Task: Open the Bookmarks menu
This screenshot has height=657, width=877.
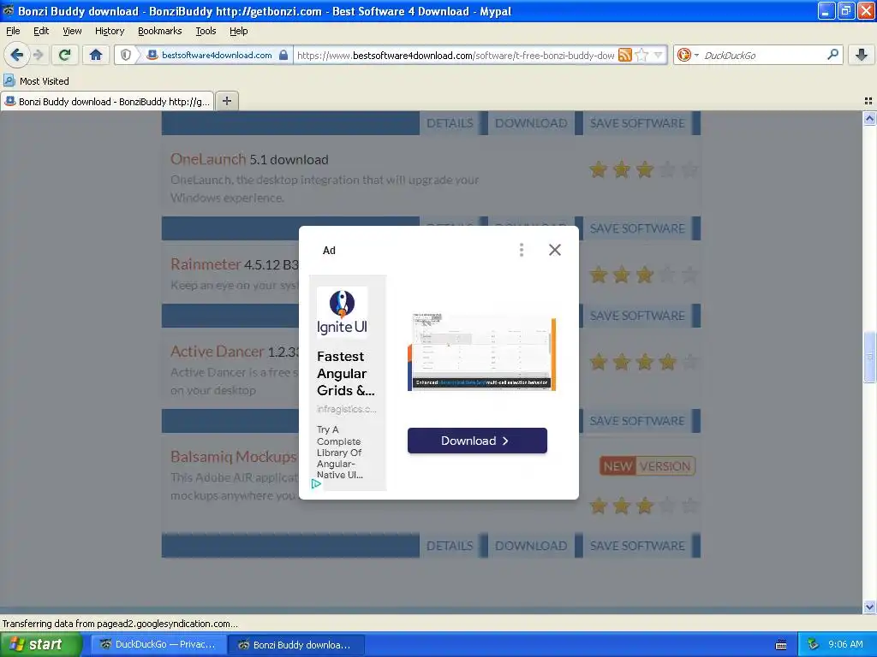Action: point(159,31)
